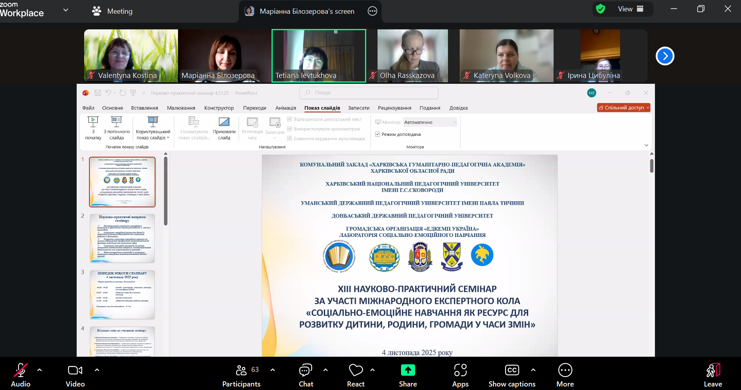Unmute microphone with the Audio icon

point(20,370)
